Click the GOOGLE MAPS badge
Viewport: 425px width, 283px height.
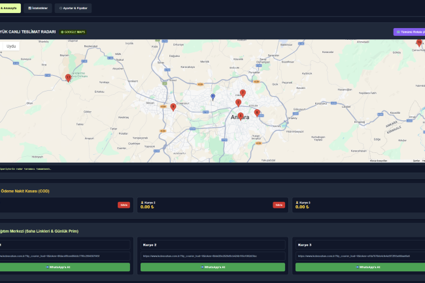73,32
